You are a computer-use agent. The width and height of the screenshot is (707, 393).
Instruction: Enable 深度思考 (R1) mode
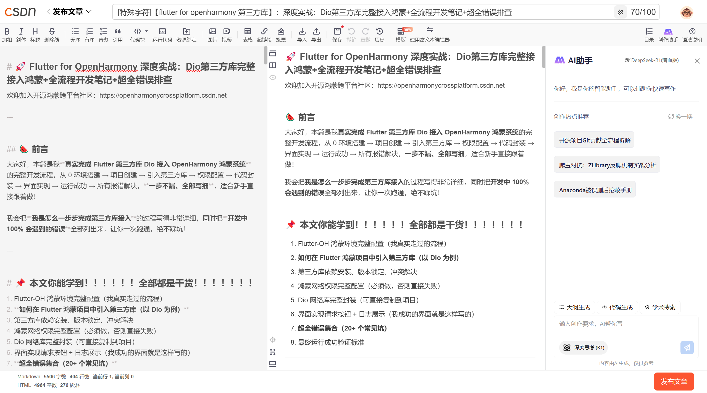pyautogui.click(x=583, y=348)
